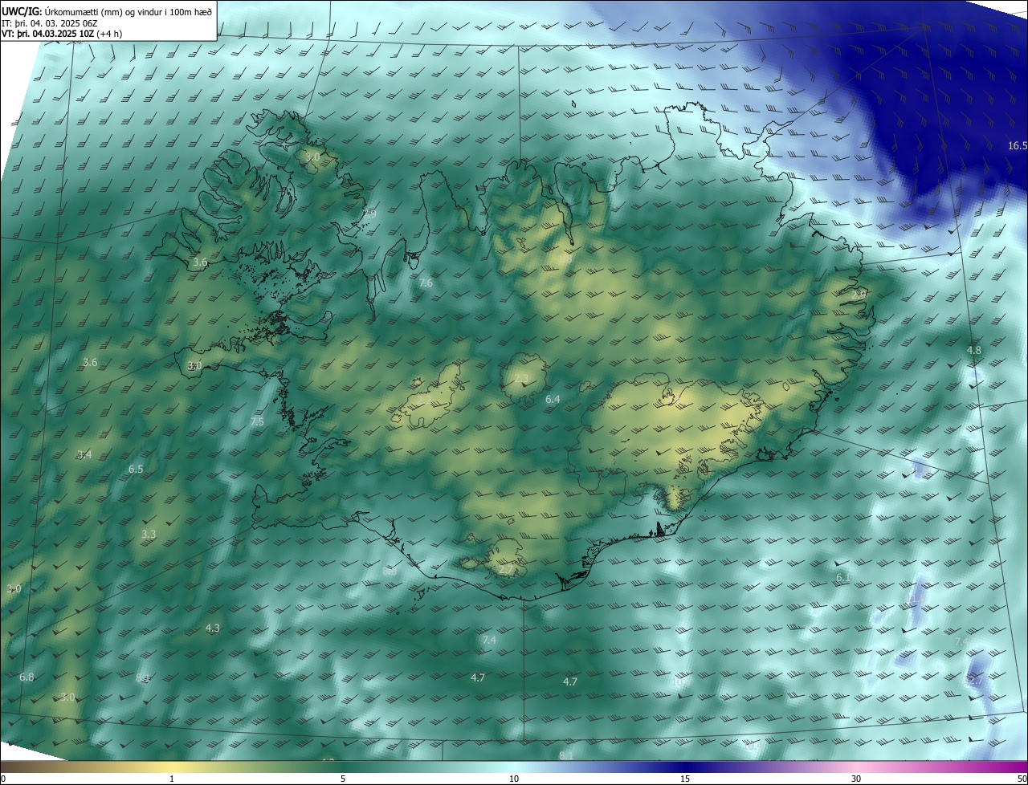Click the '0' tick on the color scale
This screenshot has width=1028, height=785.
[x=2, y=779]
